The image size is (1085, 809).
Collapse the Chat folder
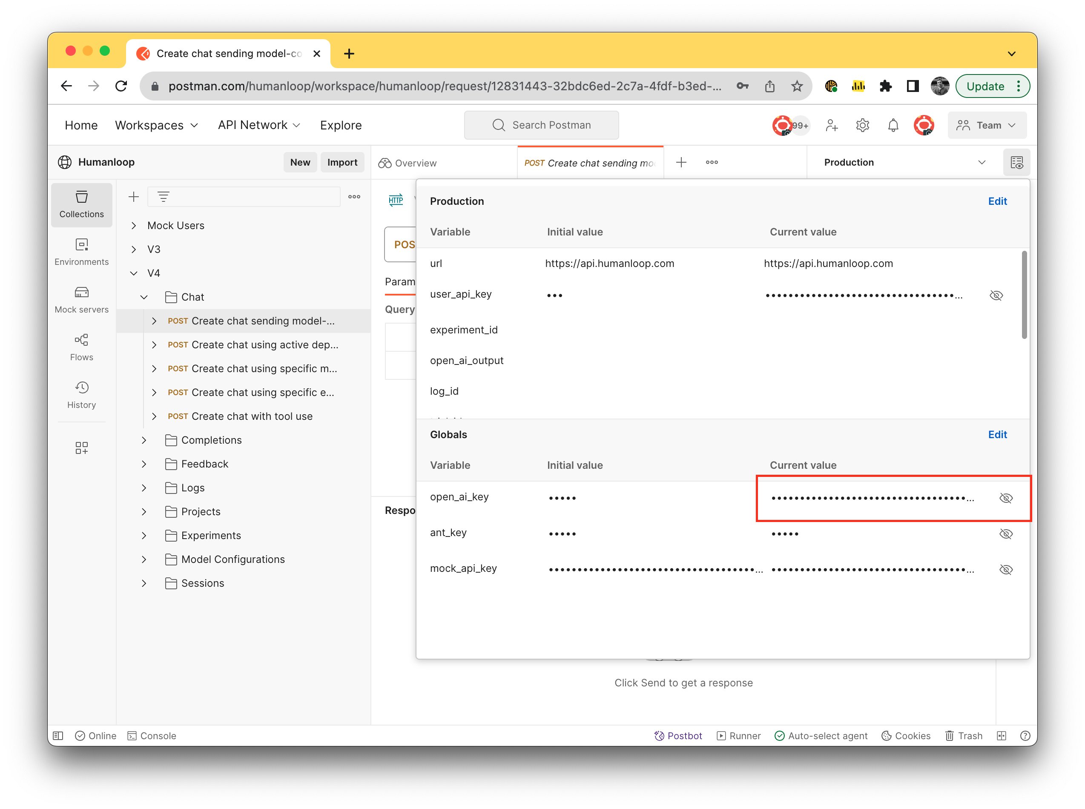(x=144, y=297)
